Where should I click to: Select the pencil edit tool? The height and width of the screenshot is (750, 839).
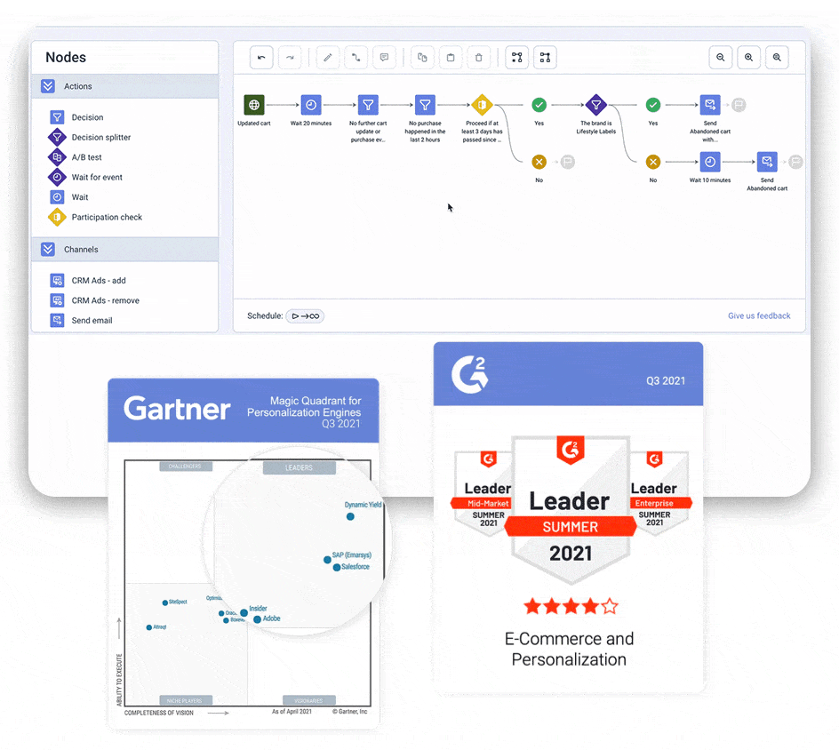[x=327, y=57]
